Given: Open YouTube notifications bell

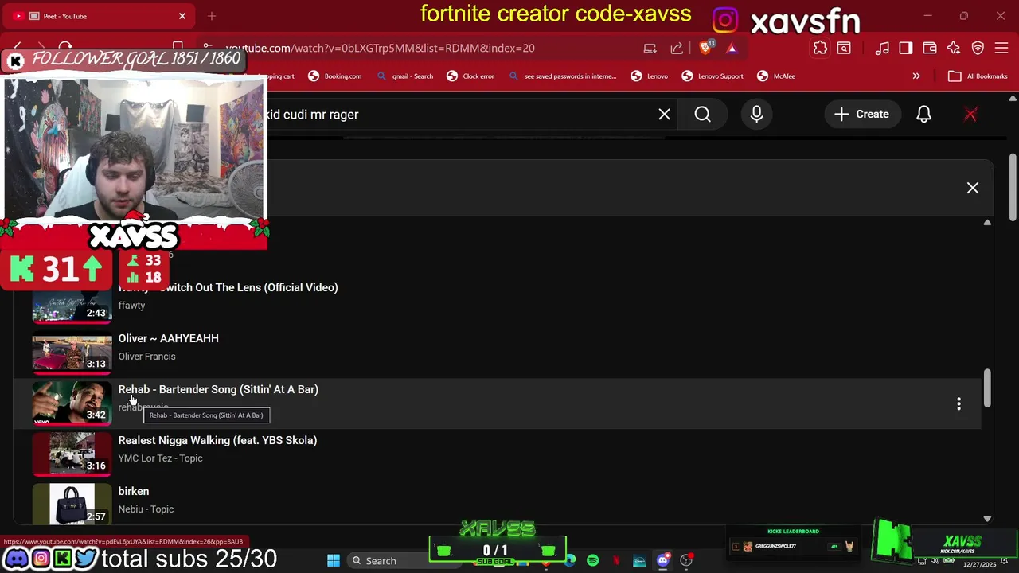Looking at the screenshot, I should (923, 115).
